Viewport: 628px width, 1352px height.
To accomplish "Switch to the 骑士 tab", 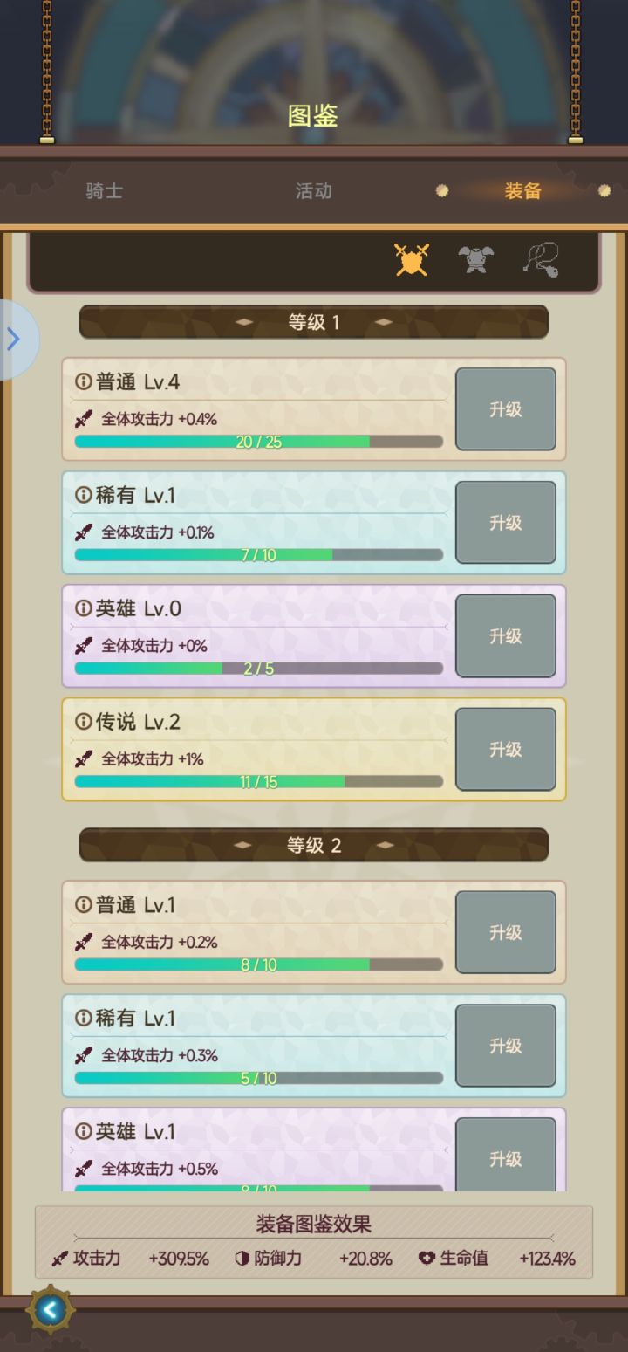I will (105, 191).
